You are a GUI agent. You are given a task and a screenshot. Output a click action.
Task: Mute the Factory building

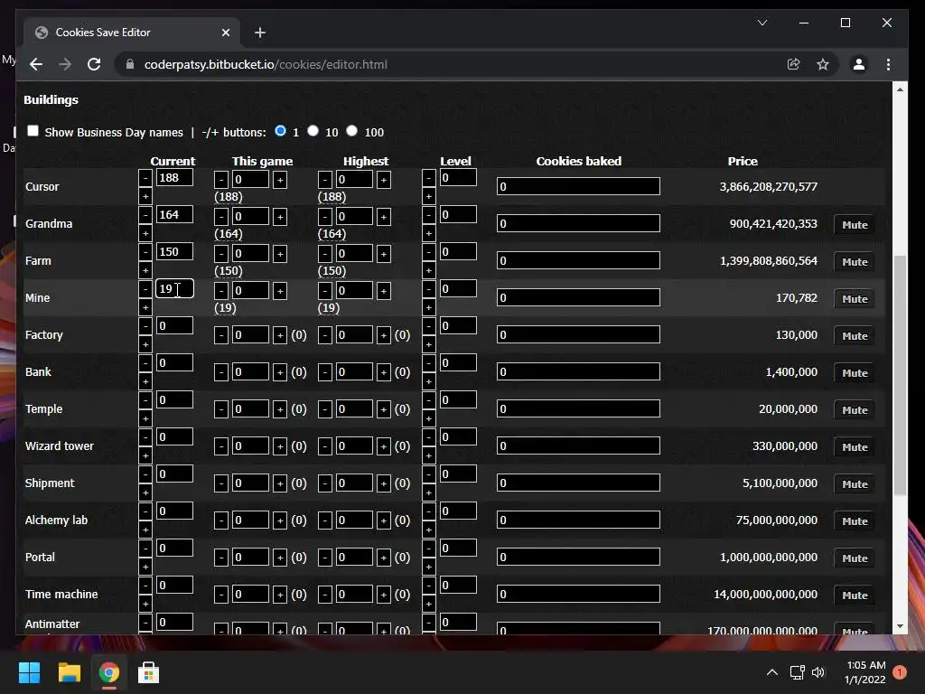click(x=855, y=336)
